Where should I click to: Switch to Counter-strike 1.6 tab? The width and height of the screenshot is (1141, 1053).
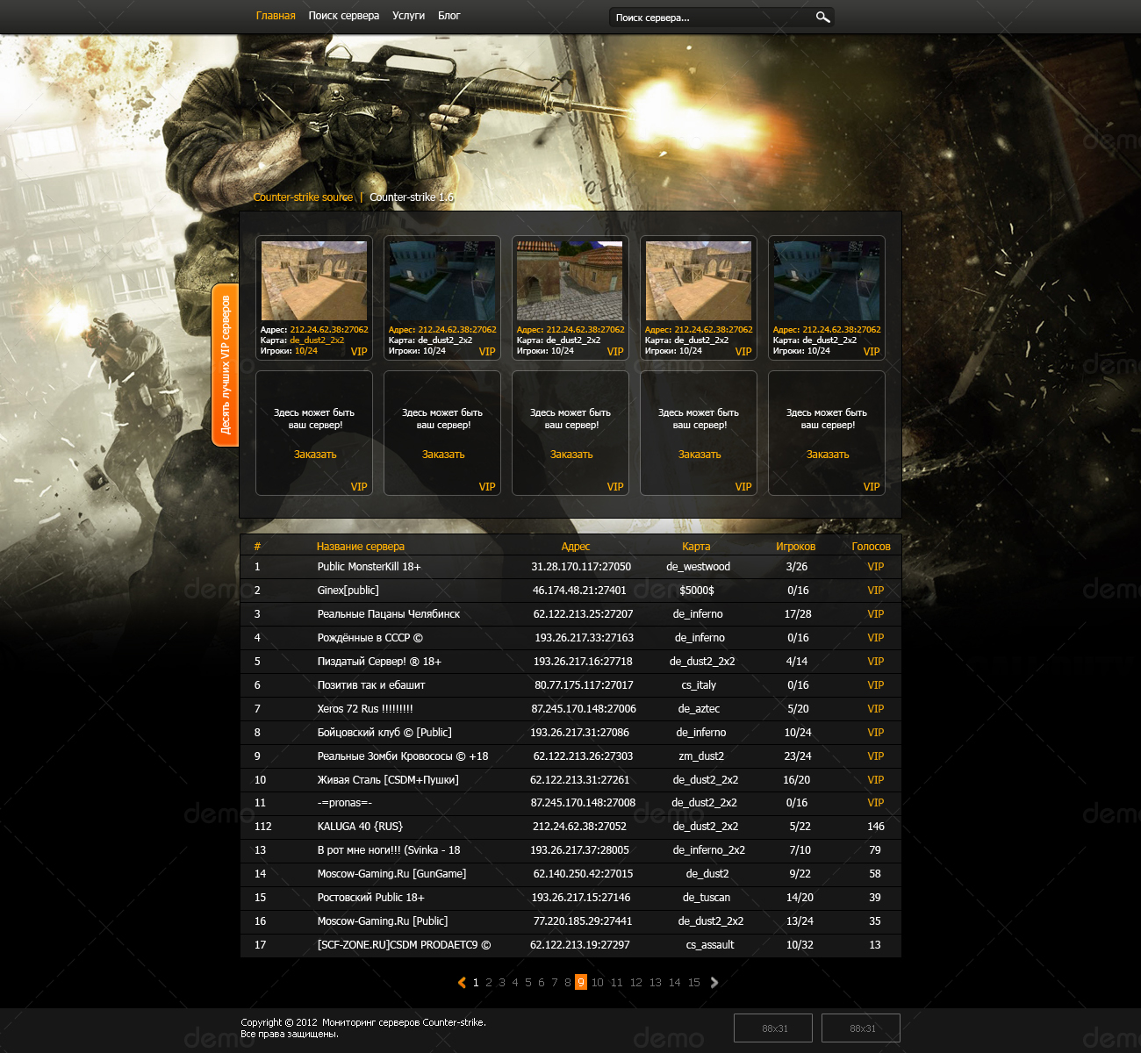click(412, 197)
